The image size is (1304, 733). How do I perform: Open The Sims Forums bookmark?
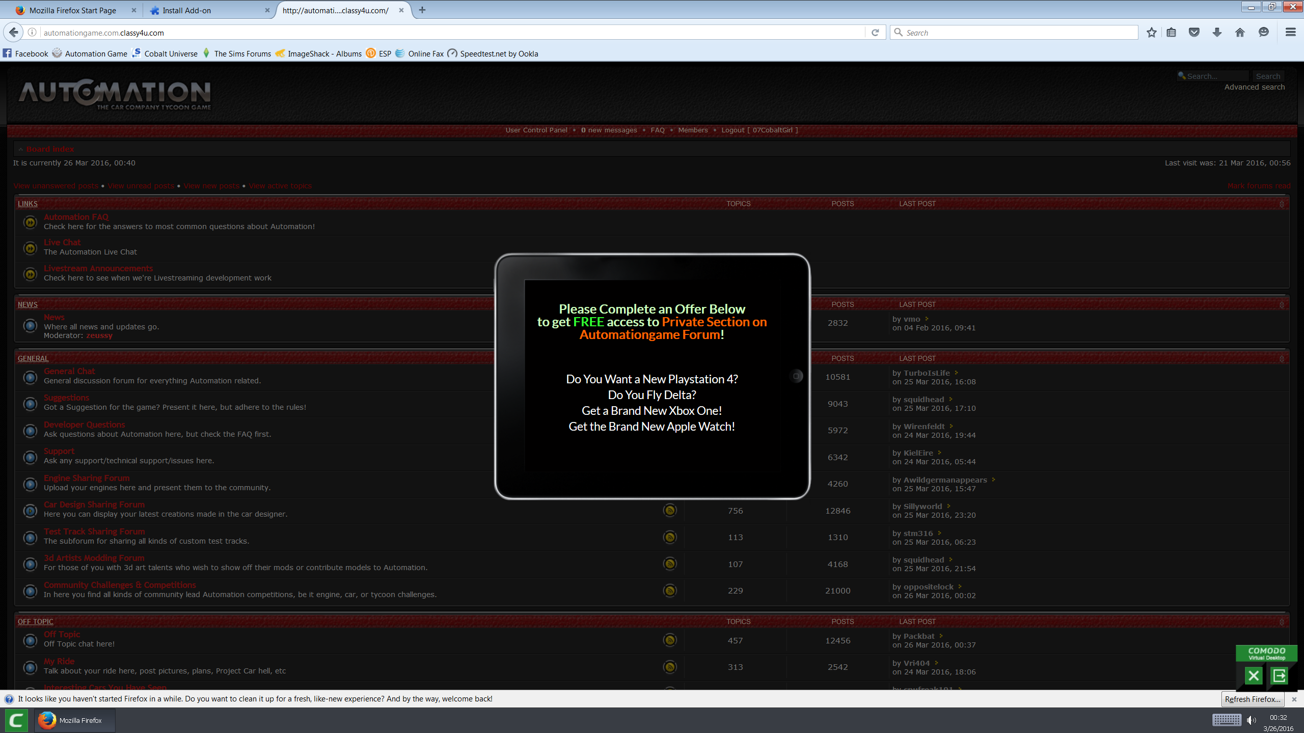tap(237, 53)
